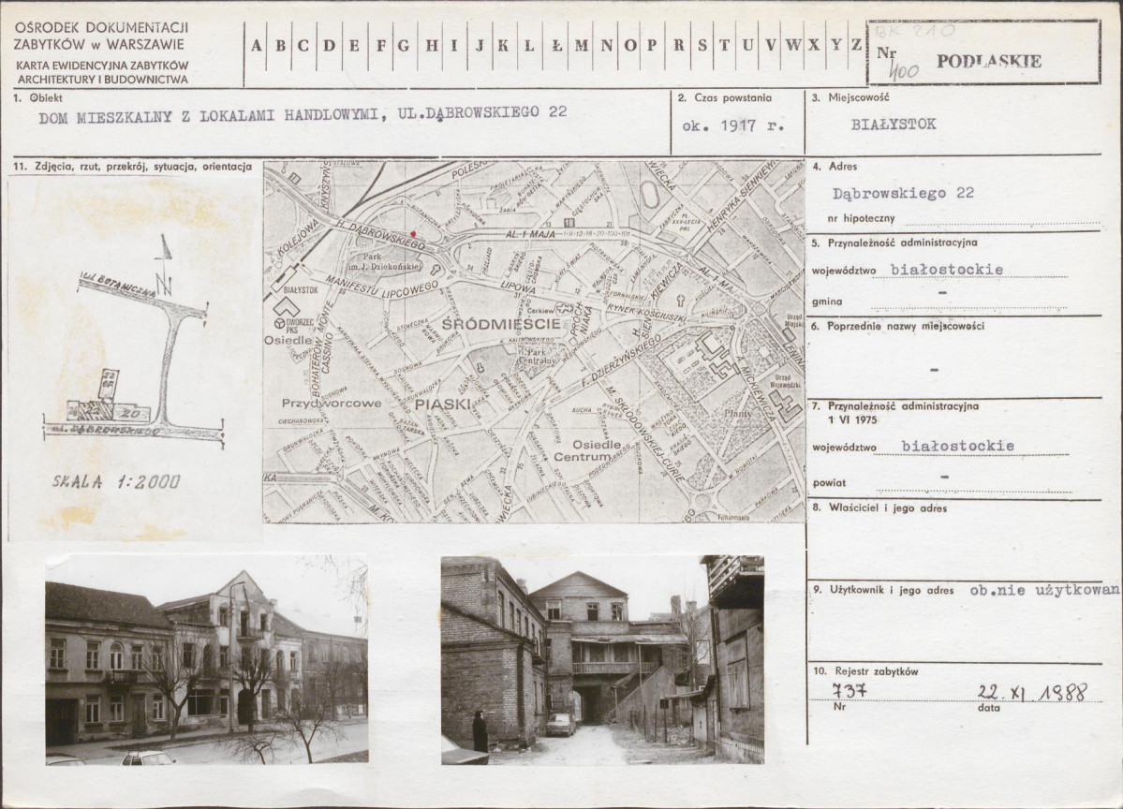The width and height of the screenshot is (1123, 809).
Task: Click the Miejscowość field reading BIAŁYSTOK
Action: pyautogui.click(x=893, y=124)
